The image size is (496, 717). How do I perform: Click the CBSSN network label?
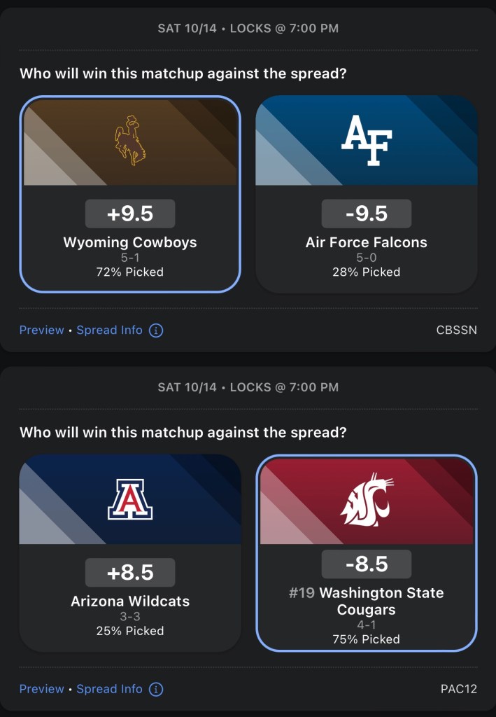[x=456, y=330]
